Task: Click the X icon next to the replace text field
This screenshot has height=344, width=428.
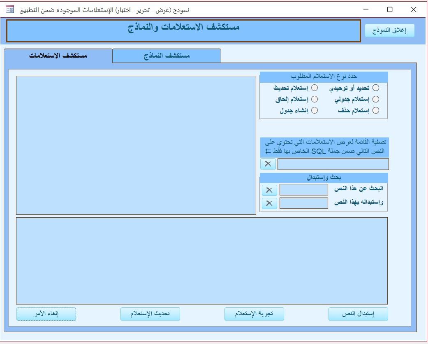Action: coord(269,203)
